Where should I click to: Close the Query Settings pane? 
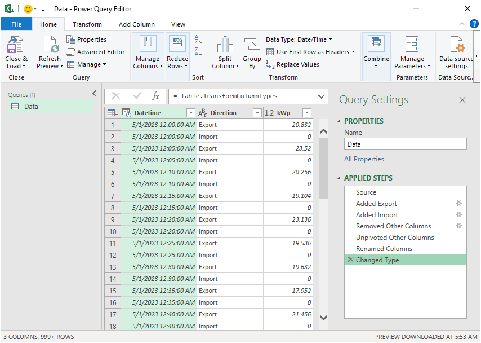tap(462, 100)
